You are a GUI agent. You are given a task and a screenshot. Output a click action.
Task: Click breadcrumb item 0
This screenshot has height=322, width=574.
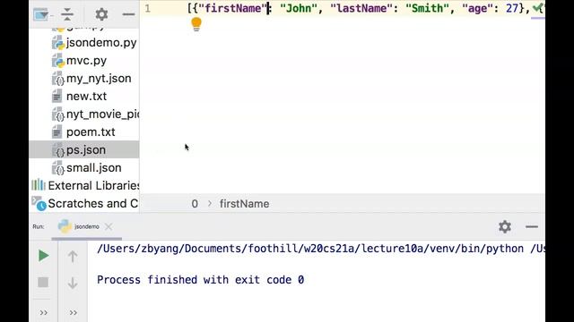coord(195,204)
